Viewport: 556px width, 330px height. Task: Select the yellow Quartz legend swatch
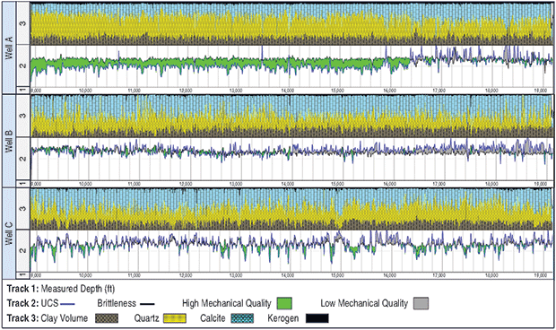point(175,318)
